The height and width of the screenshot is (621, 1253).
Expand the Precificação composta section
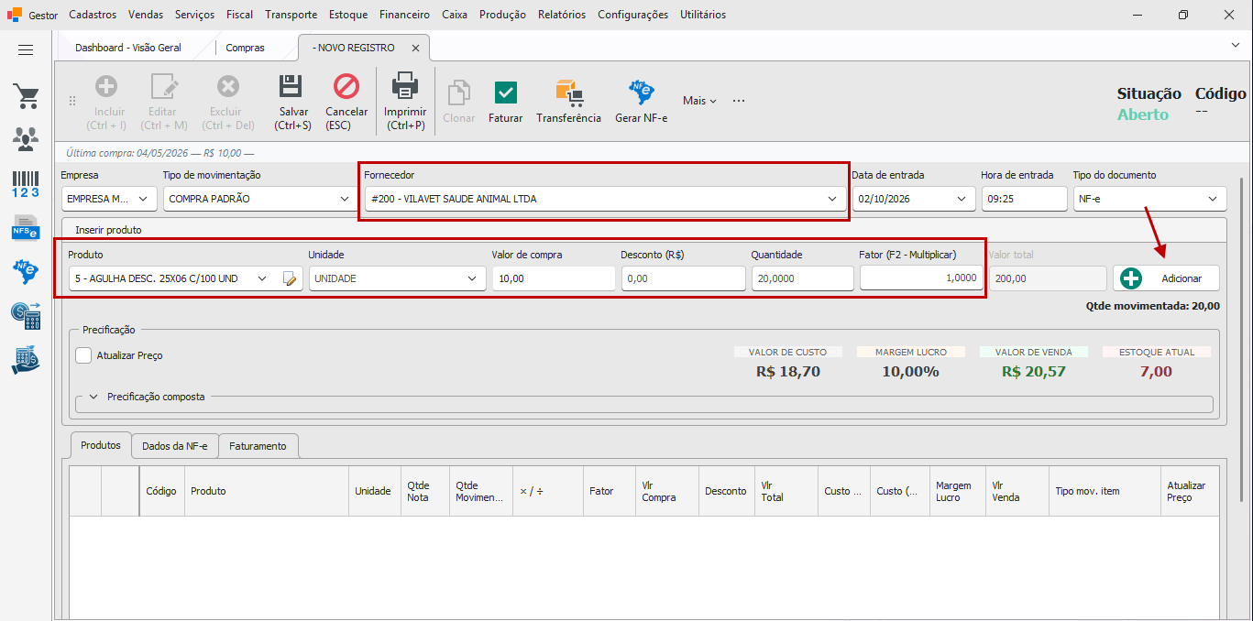93,397
